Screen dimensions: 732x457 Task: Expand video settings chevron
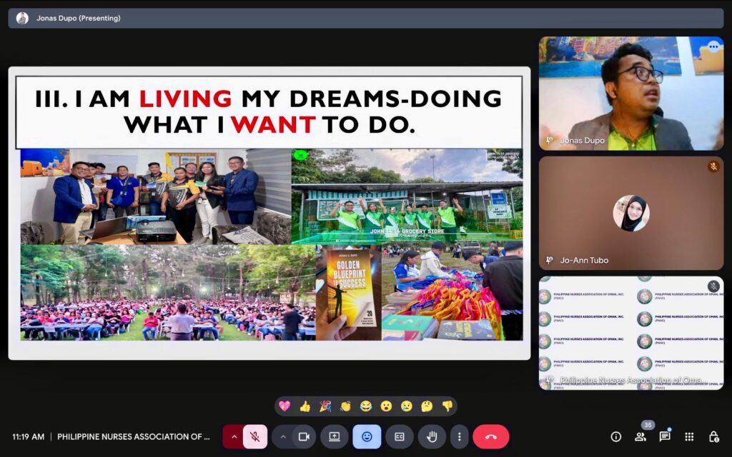[283, 436]
